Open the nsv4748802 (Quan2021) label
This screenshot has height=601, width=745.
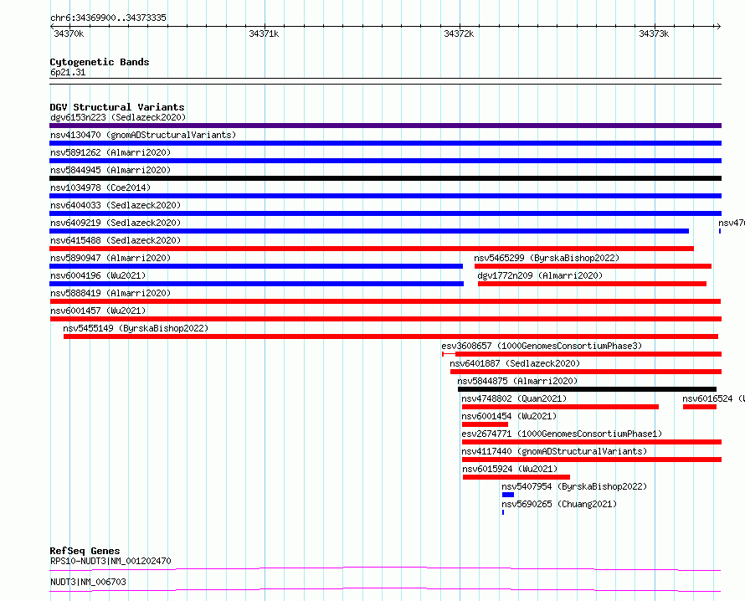coord(514,398)
